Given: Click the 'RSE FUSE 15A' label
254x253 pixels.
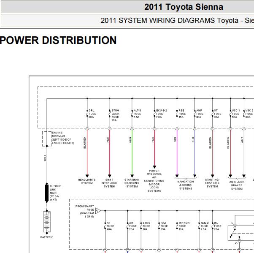Looking at the screenshot, I should click(x=182, y=114).
